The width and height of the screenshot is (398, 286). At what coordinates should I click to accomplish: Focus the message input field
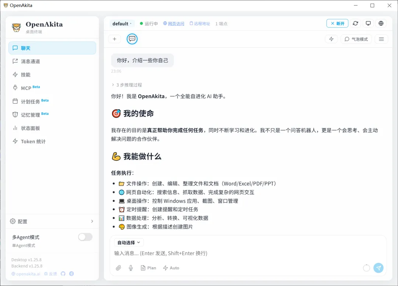click(x=248, y=253)
